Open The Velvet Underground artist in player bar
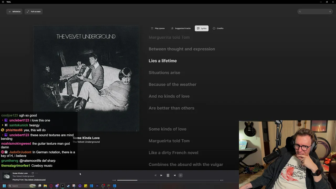The width and height of the screenshot is (336, 189). (x=23, y=176)
